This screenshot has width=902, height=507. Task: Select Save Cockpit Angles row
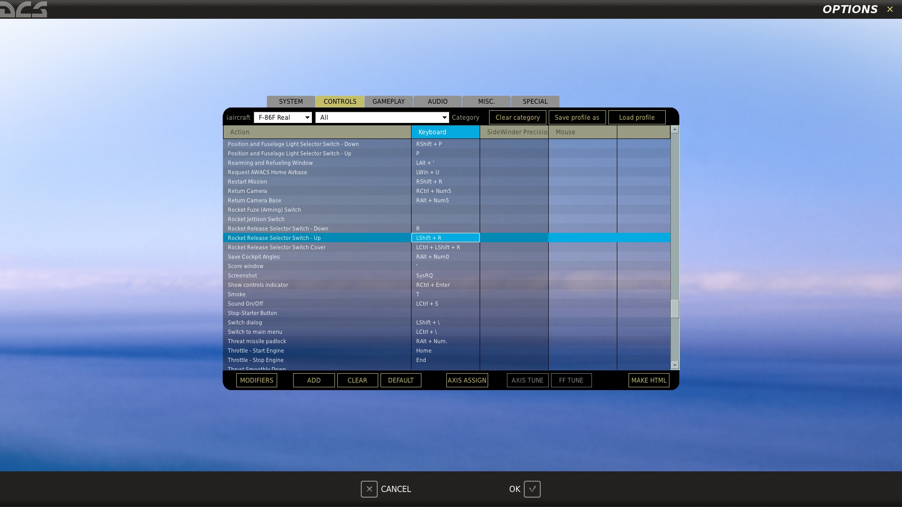coord(447,257)
